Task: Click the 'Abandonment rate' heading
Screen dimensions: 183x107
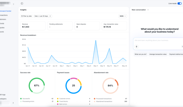Action: [101, 72]
